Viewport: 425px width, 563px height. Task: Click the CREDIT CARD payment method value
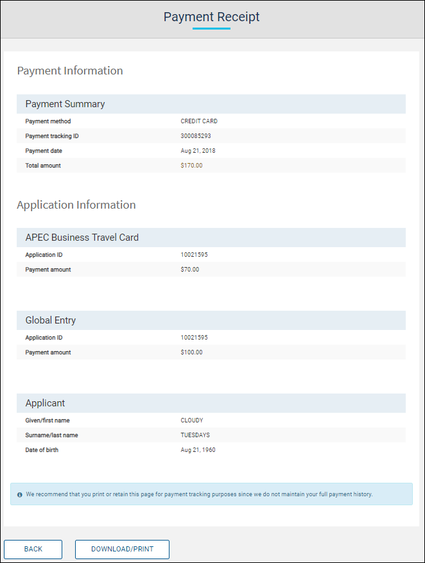point(200,121)
